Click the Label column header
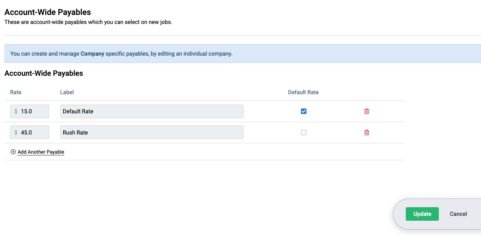 (67, 92)
